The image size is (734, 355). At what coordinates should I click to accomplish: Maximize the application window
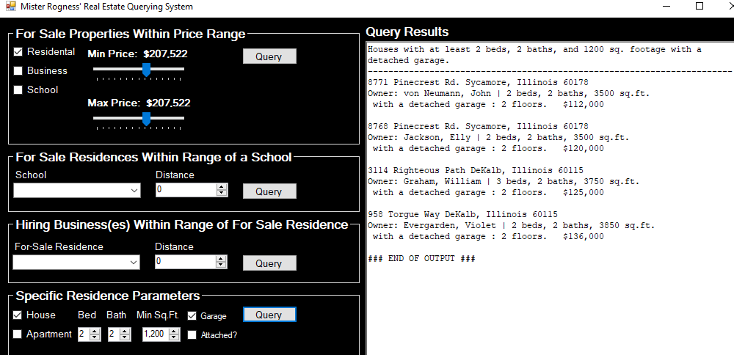(x=699, y=7)
